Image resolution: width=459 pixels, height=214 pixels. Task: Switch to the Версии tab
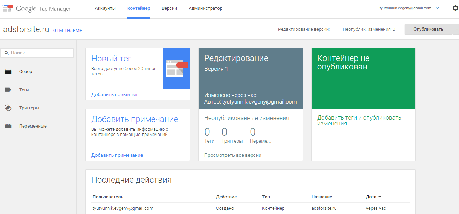169,8
